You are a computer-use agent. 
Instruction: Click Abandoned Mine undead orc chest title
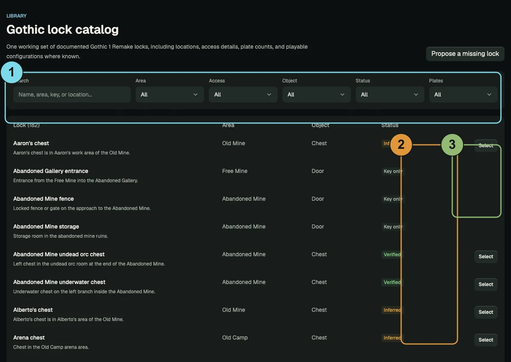pos(59,254)
